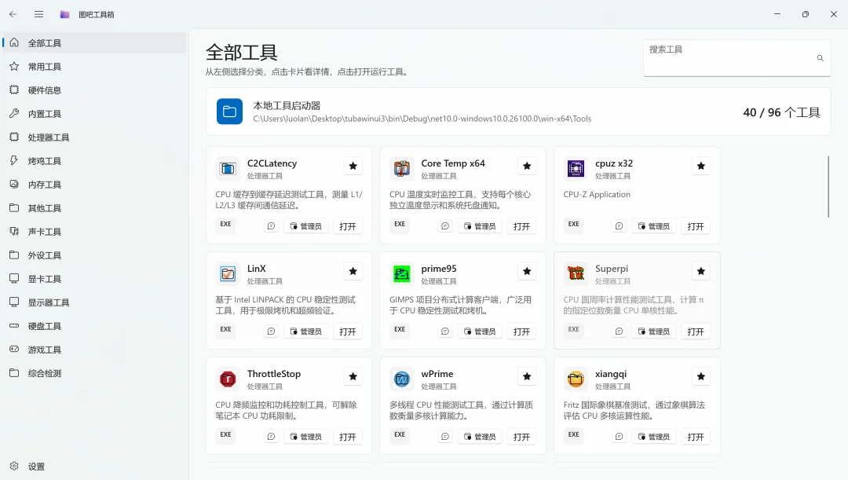Select 全部工具 in sidebar
848x480 pixels.
[x=95, y=42]
